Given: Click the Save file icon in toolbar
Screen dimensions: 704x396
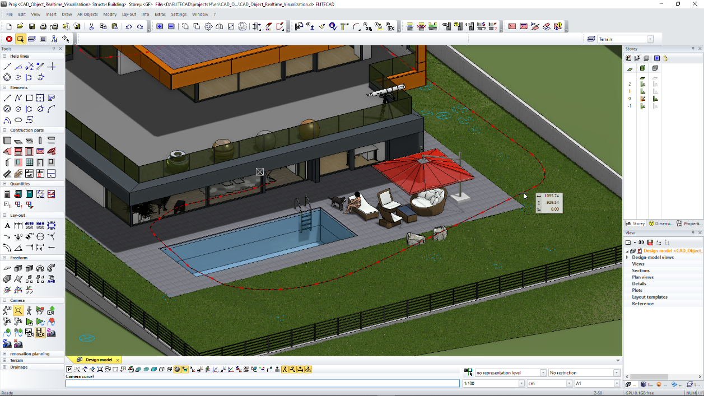Looking at the screenshot, I should [x=32, y=26].
